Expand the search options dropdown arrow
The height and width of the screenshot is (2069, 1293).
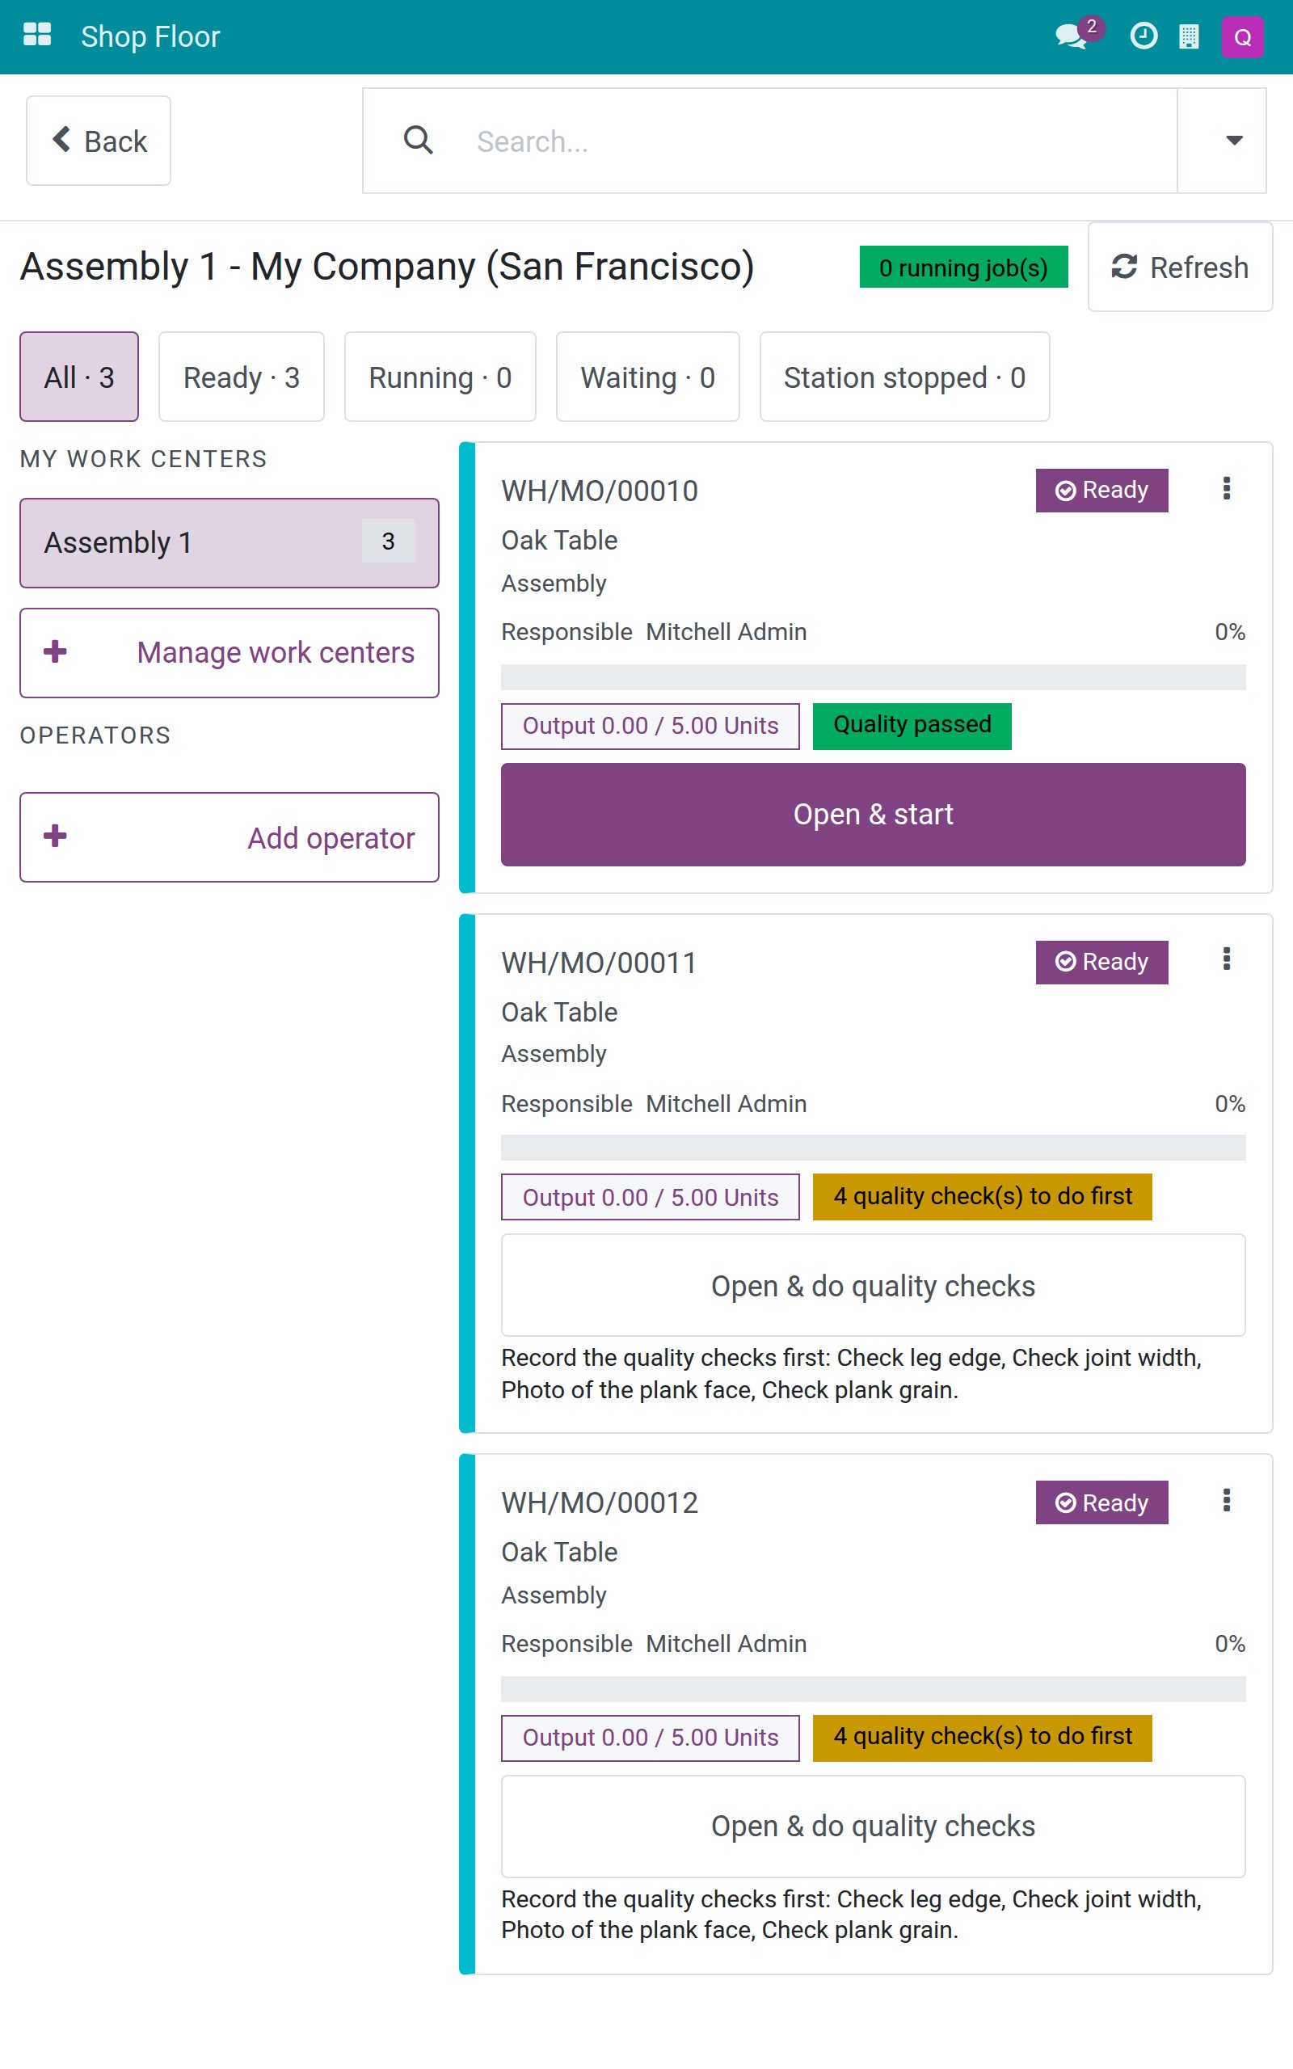coord(1234,140)
